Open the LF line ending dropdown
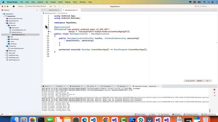The image size is (218, 122). click(208, 81)
